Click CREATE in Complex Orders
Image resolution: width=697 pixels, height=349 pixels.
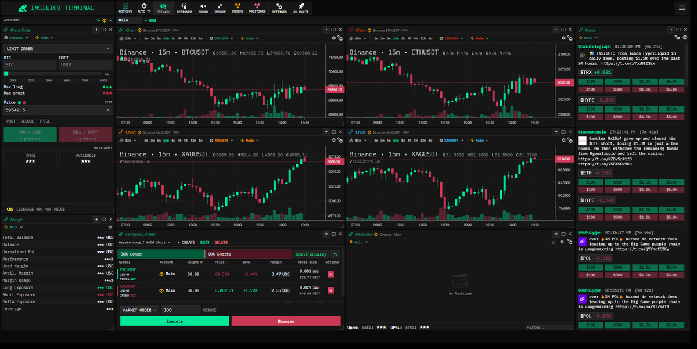click(x=186, y=242)
